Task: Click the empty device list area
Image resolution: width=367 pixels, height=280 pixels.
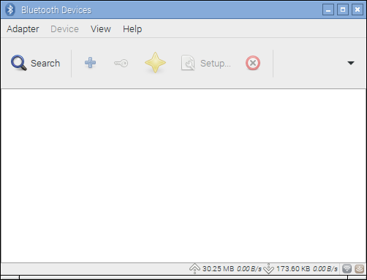Action: (x=183, y=175)
